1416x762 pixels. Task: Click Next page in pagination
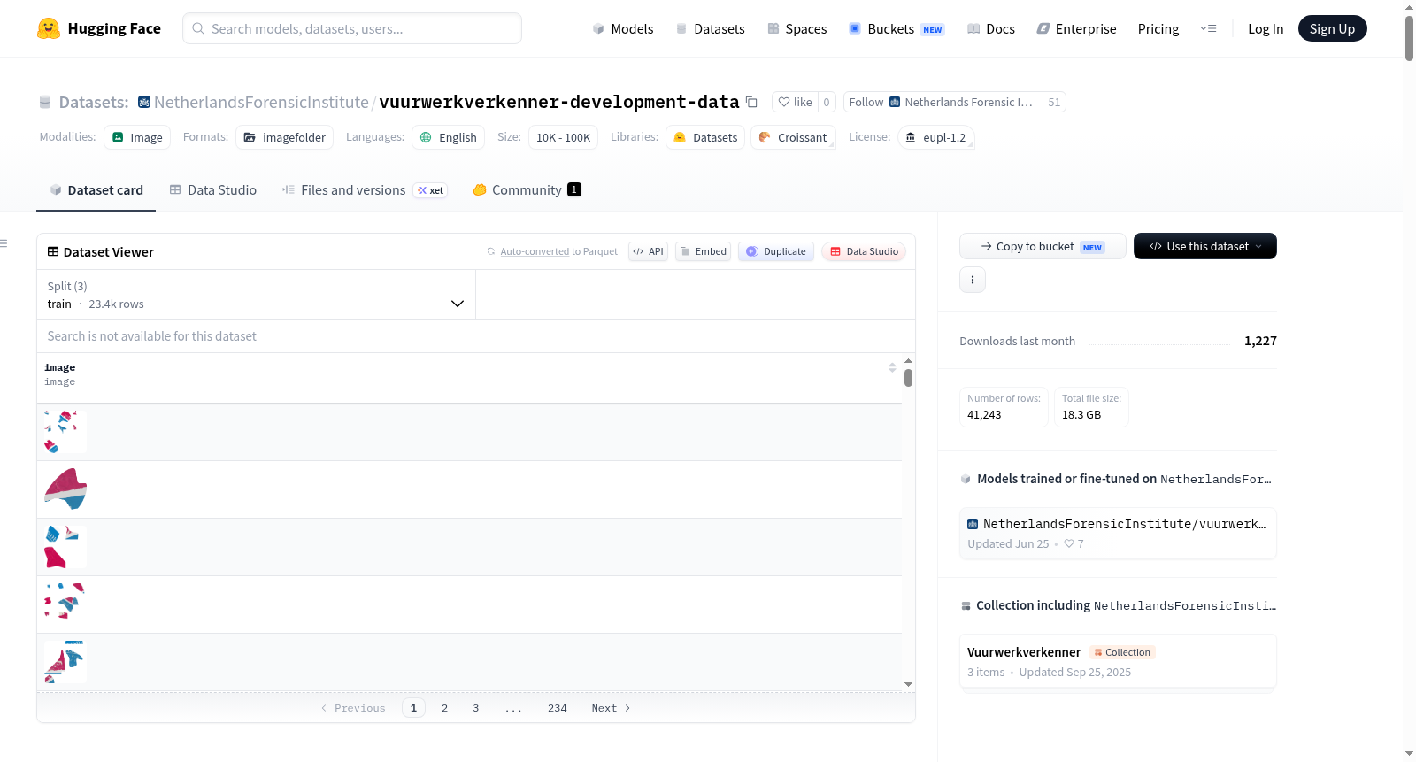tap(611, 708)
